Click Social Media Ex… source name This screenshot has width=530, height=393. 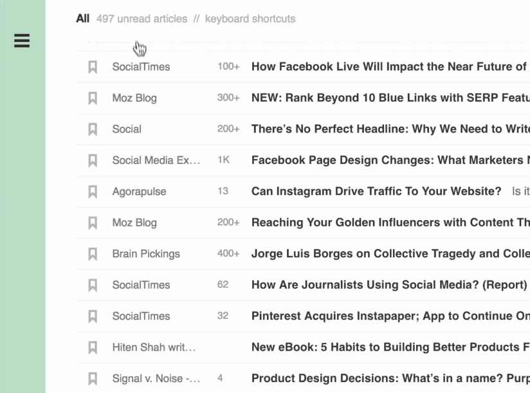pos(156,160)
